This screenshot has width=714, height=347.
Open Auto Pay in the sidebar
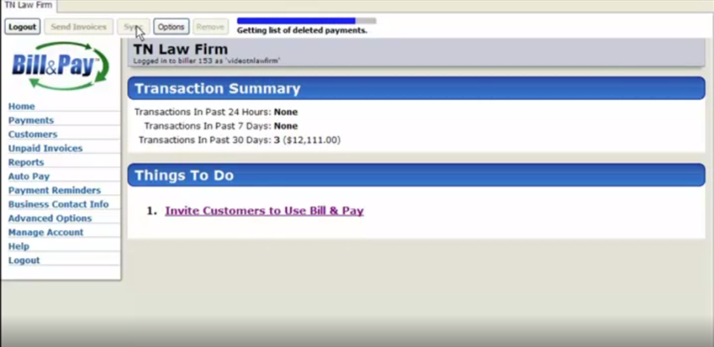click(29, 176)
